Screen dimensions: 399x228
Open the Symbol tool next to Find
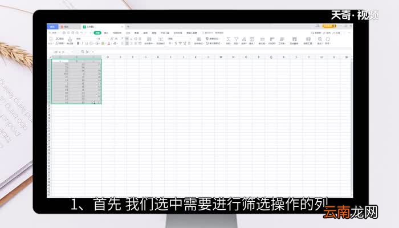click(x=328, y=39)
